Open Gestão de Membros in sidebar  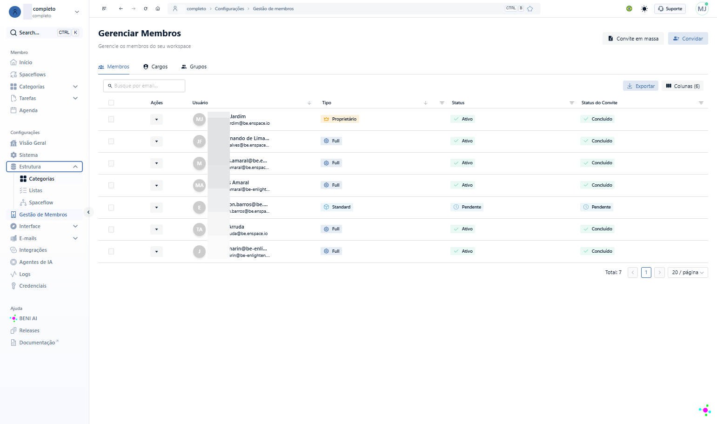coord(44,215)
